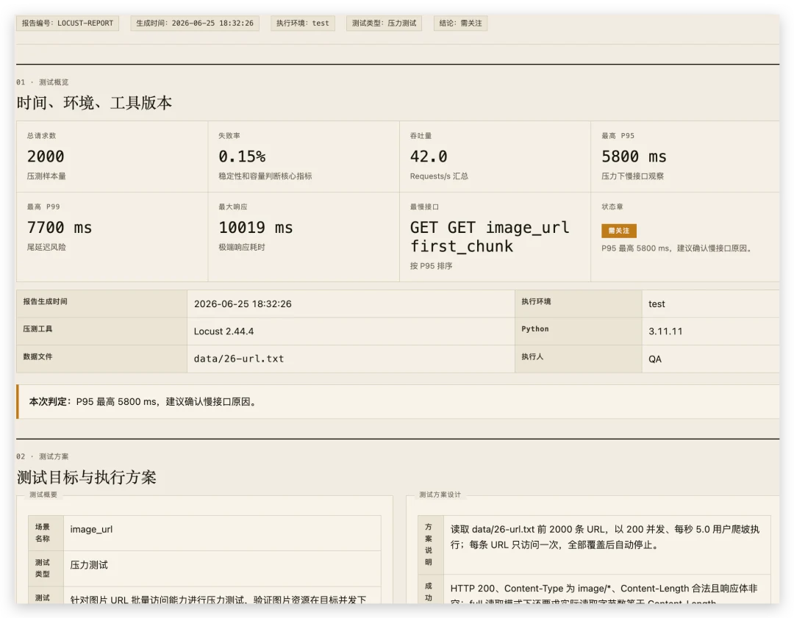Screen dimensions: 794x618
Task: Click the 执行人 value QA
Action: (x=710, y=359)
